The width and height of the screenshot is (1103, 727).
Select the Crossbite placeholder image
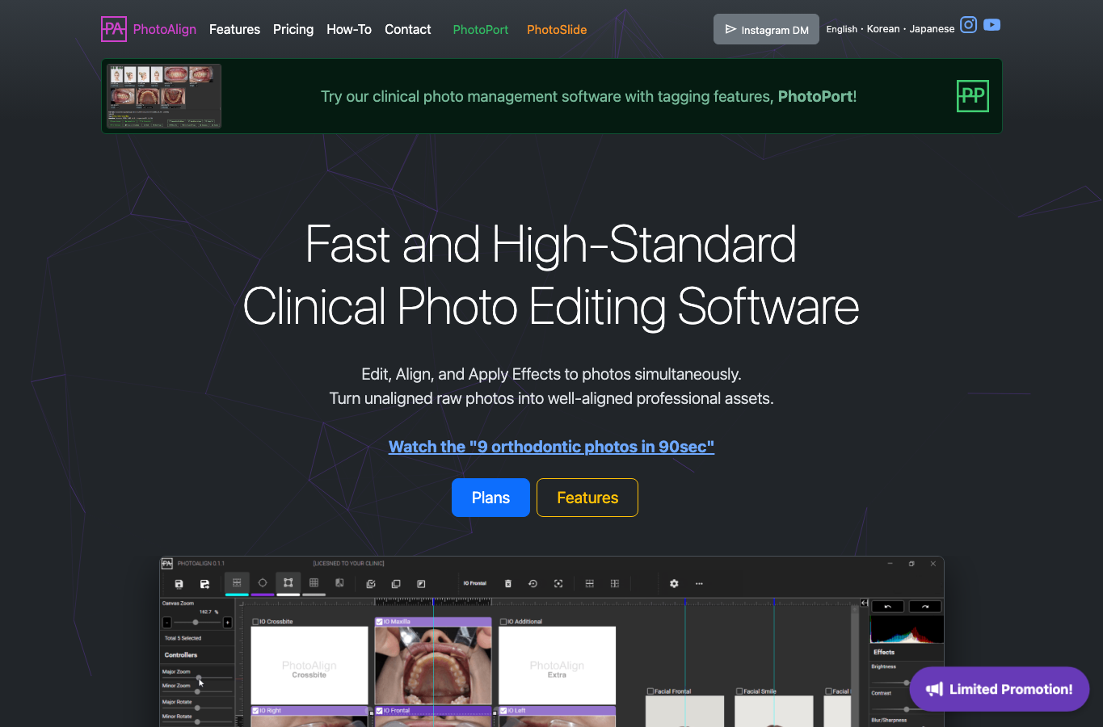(309, 665)
